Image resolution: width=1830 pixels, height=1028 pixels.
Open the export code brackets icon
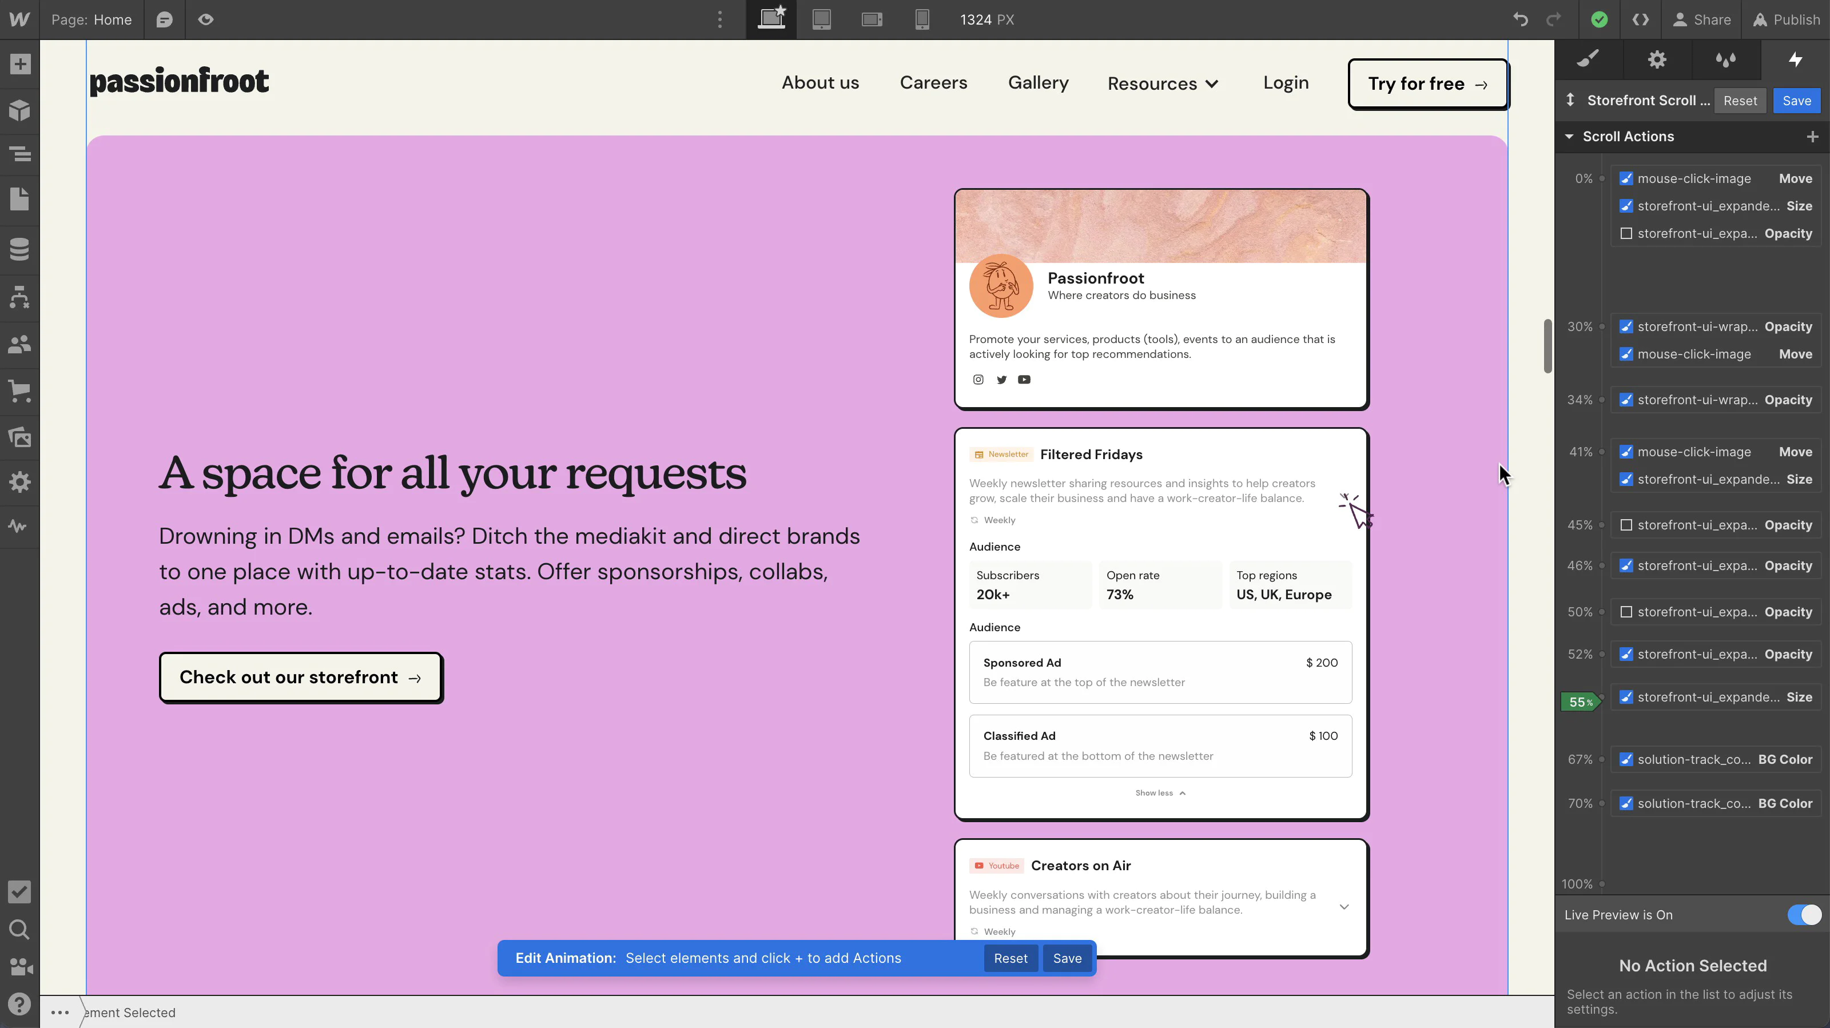1640,20
